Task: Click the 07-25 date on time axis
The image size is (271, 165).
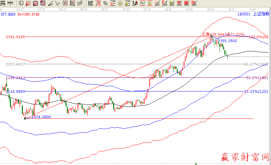Action: pos(147,10)
